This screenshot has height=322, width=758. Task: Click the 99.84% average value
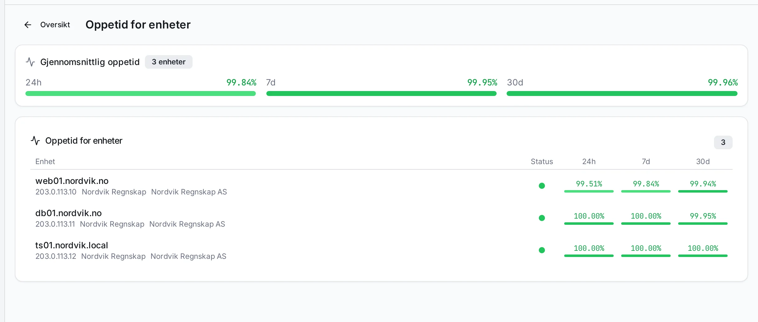coord(242,82)
